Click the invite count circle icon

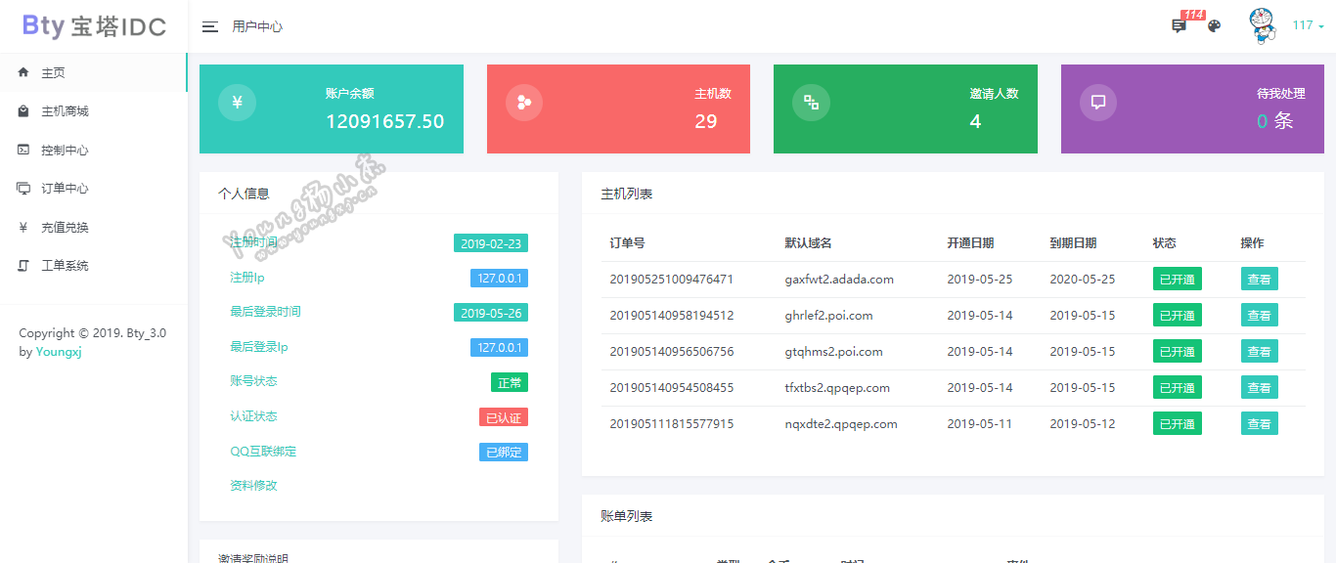click(x=811, y=103)
